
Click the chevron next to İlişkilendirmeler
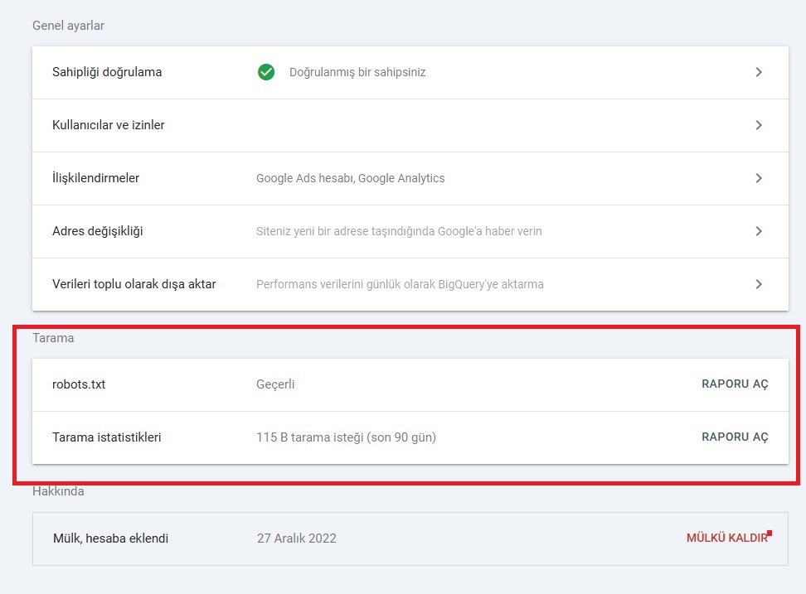click(758, 178)
